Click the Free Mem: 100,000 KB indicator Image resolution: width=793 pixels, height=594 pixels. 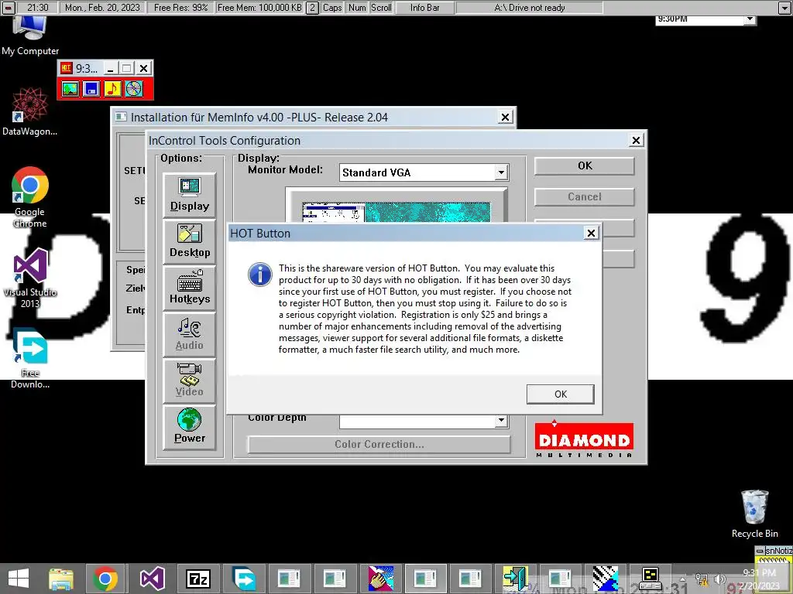tap(259, 8)
